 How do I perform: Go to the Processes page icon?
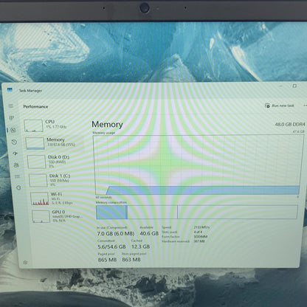12,118
